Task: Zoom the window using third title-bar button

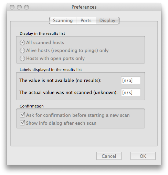Action: (27, 7)
